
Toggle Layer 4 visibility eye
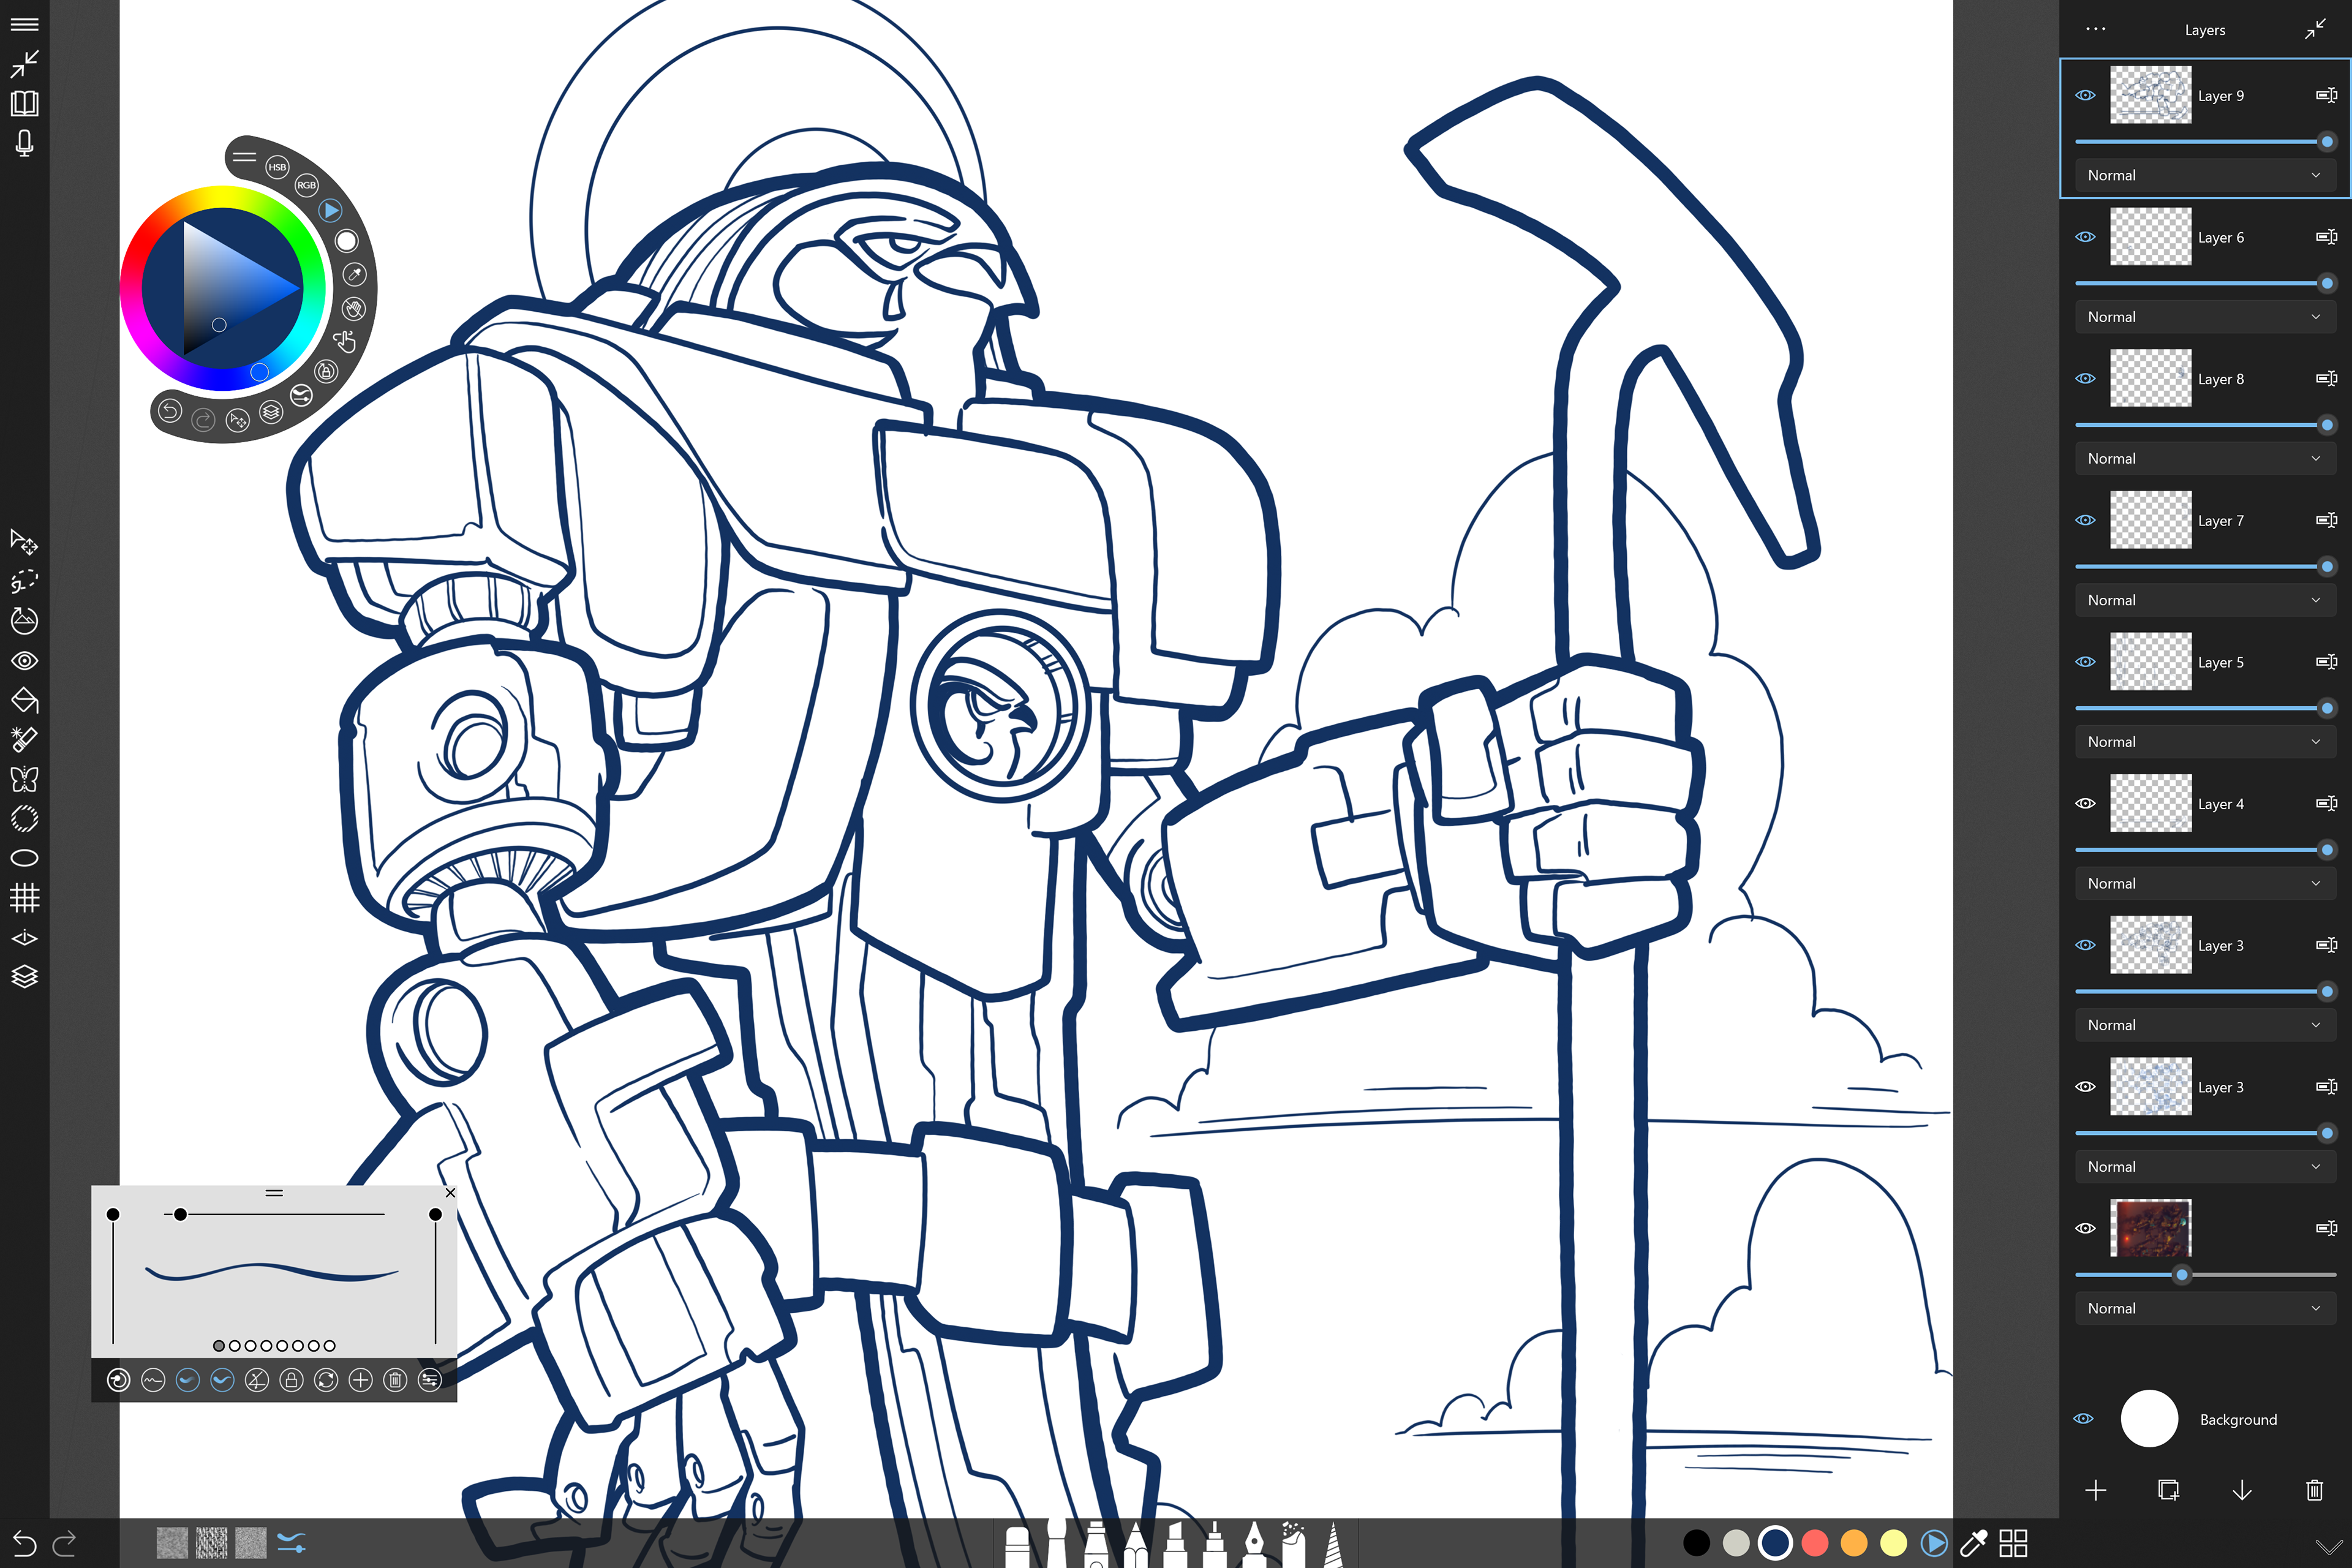[x=2085, y=804]
